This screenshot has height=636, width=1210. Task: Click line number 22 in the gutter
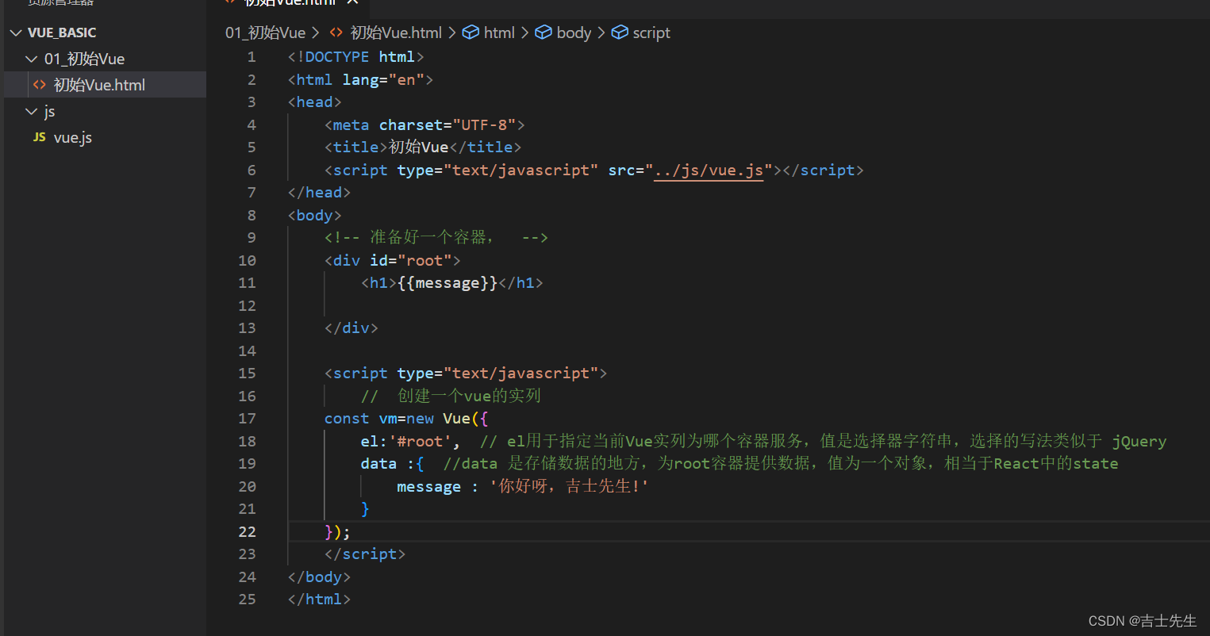247,531
